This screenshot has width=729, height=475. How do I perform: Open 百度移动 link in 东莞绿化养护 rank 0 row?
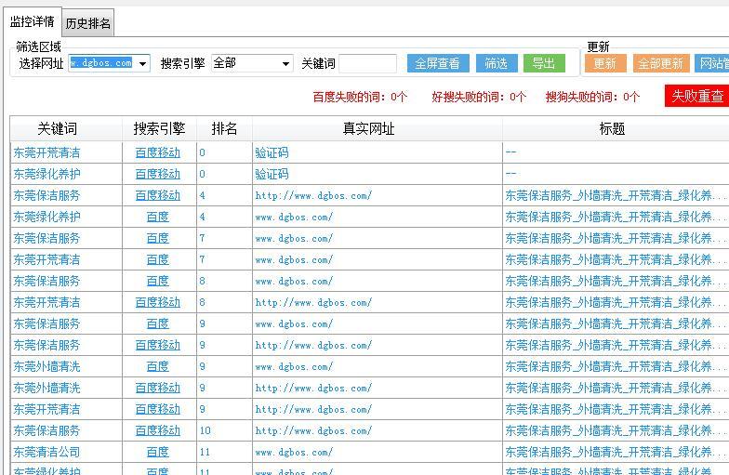pos(158,174)
